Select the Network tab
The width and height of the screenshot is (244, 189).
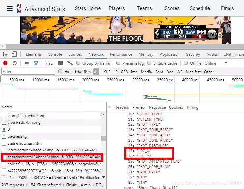coord(96,54)
